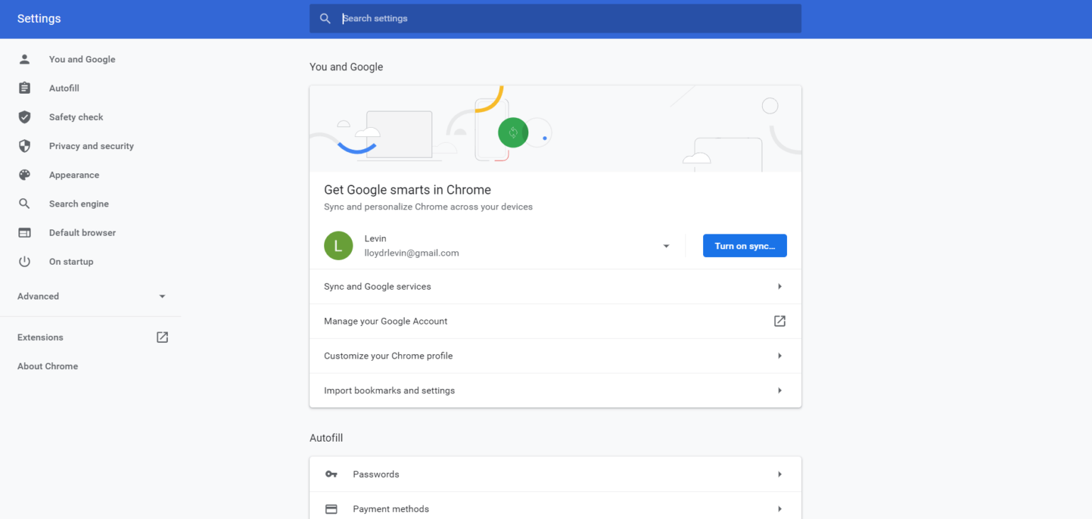Click the Customize your Chrome profile label

point(388,356)
